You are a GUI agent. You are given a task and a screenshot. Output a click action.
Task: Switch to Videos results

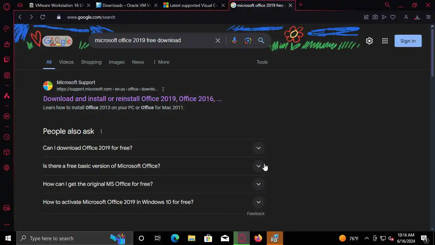pyautogui.click(x=66, y=62)
